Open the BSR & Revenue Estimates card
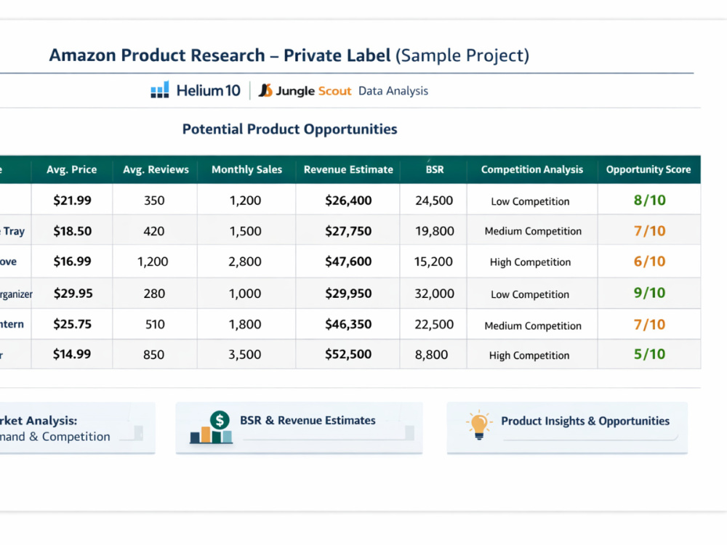Image resolution: width=727 pixels, height=545 pixels. pos(299,428)
